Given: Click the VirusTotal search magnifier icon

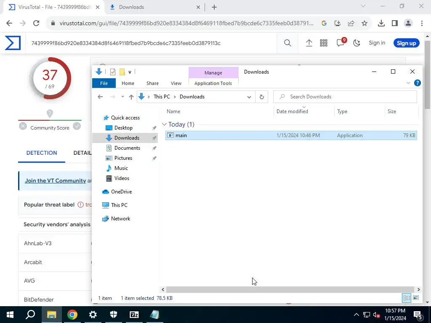Looking at the screenshot, I should point(287,43).
